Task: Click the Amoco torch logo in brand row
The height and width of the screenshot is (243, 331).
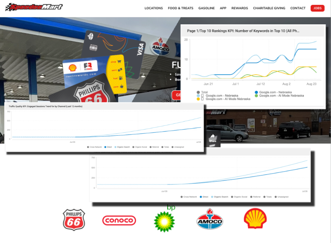Action: (x=210, y=219)
